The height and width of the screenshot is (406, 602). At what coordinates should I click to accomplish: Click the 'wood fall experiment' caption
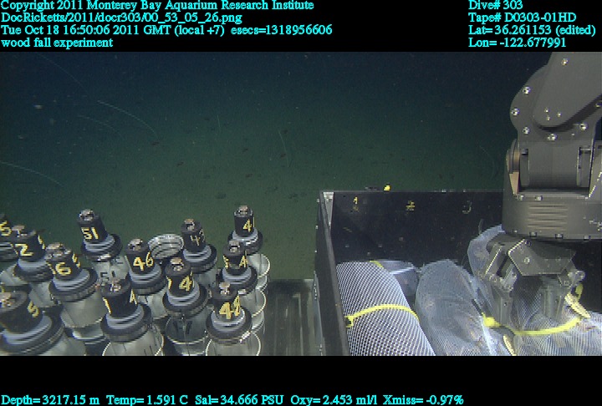(57, 43)
